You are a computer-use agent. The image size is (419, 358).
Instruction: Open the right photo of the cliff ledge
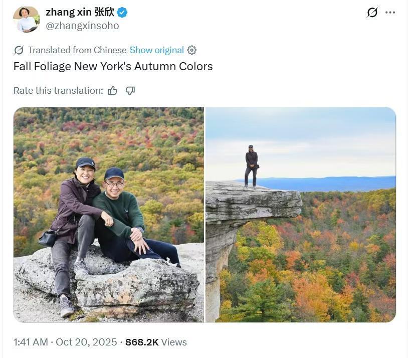click(x=301, y=215)
